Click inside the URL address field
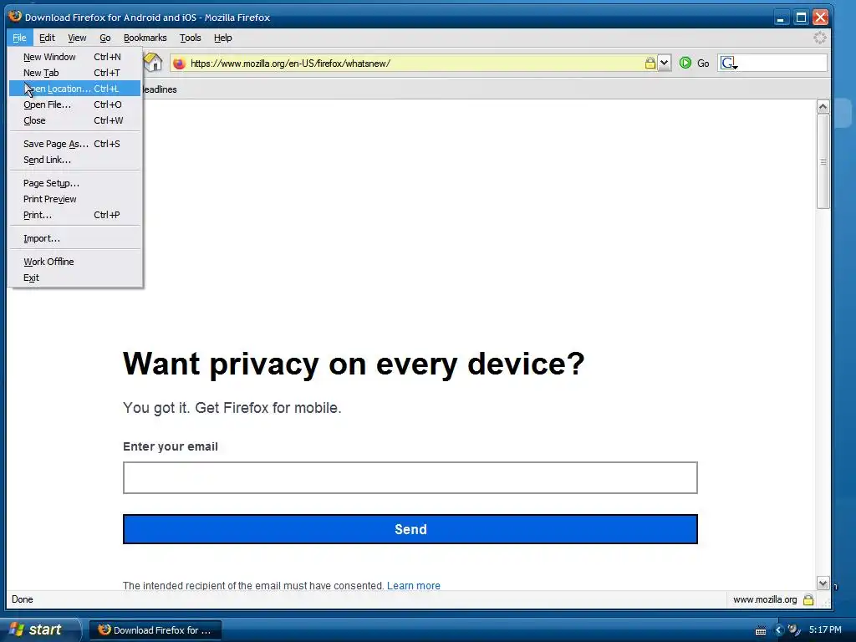 [x=415, y=64]
